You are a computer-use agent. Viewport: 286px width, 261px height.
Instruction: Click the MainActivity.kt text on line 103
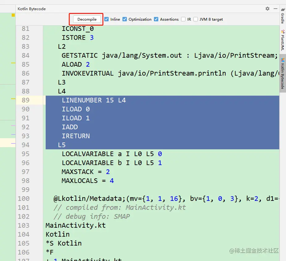(x=76, y=225)
